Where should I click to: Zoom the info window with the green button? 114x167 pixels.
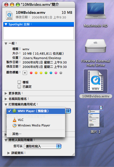point(18,5)
